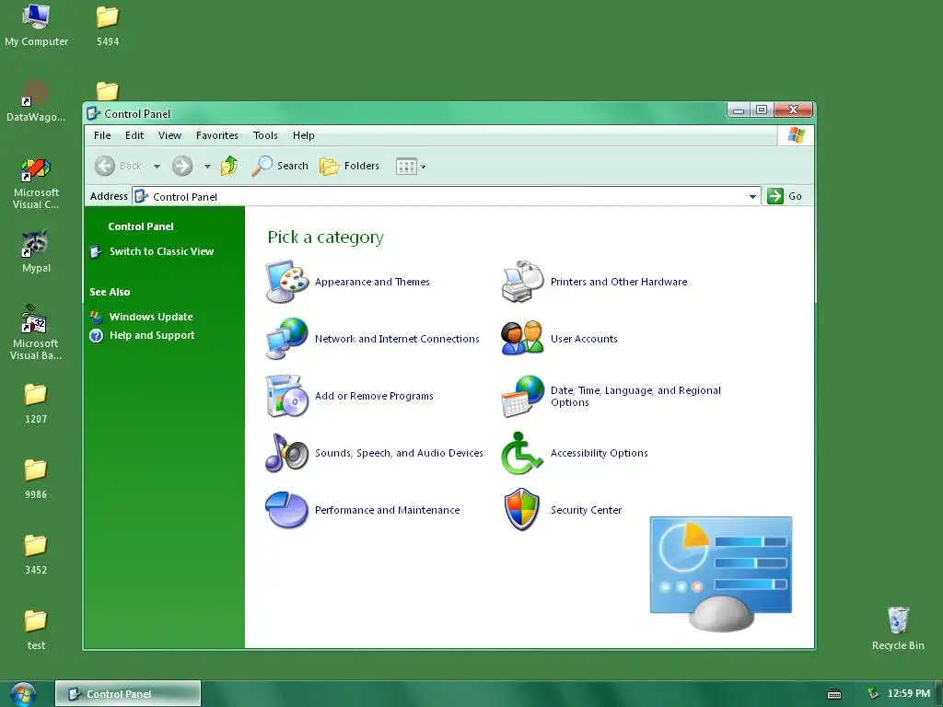The width and height of the screenshot is (943, 707).
Task: Click the Control Panel taskbar button
Action: (x=128, y=694)
